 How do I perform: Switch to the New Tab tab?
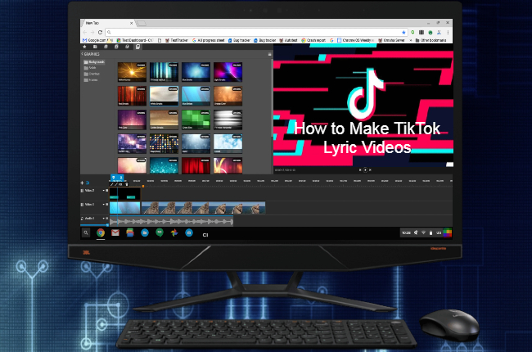[107, 23]
